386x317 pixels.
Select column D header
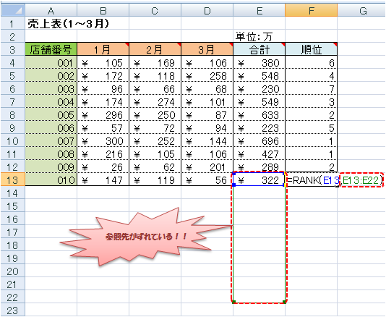click(x=207, y=11)
